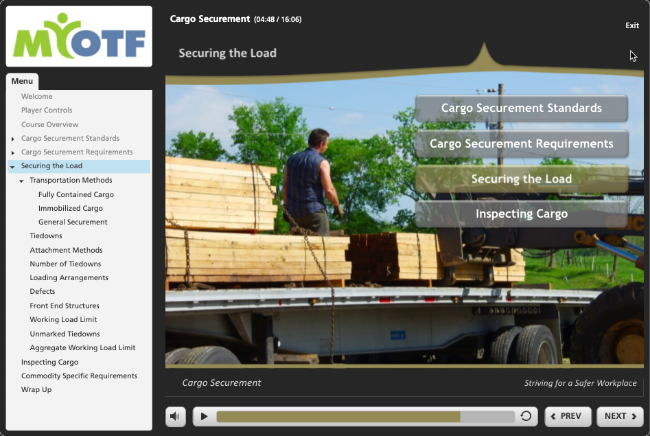The height and width of the screenshot is (436, 650).
Task: Select Course Overview in menu
Action: point(49,124)
